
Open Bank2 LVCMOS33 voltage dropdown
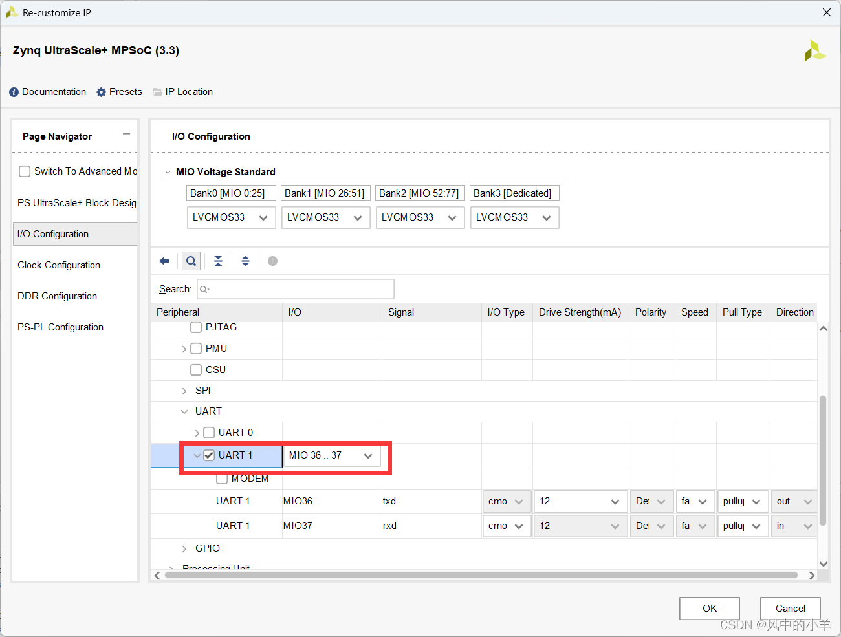click(x=420, y=217)
